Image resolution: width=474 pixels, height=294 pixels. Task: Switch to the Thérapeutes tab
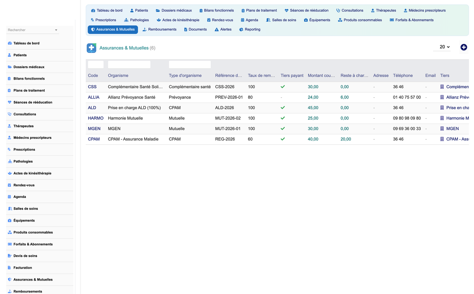coord(384,10)
